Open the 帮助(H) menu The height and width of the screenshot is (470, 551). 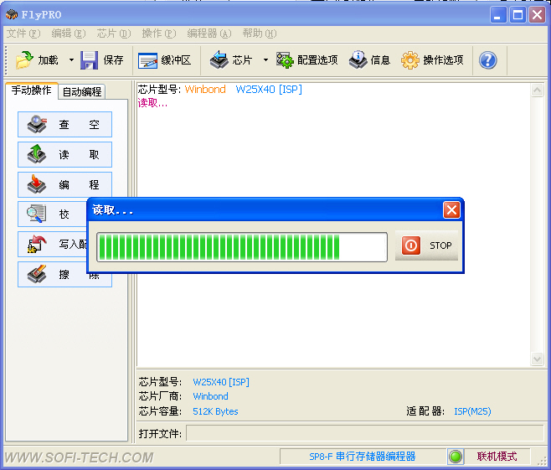pos(259,34)
